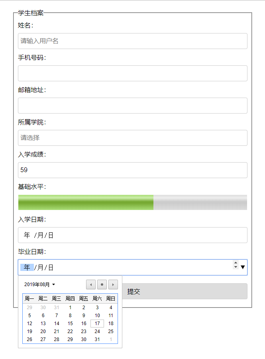Screen dimensions: 265x359
Task: Click the 入学日期 date field
Action: 132,235
